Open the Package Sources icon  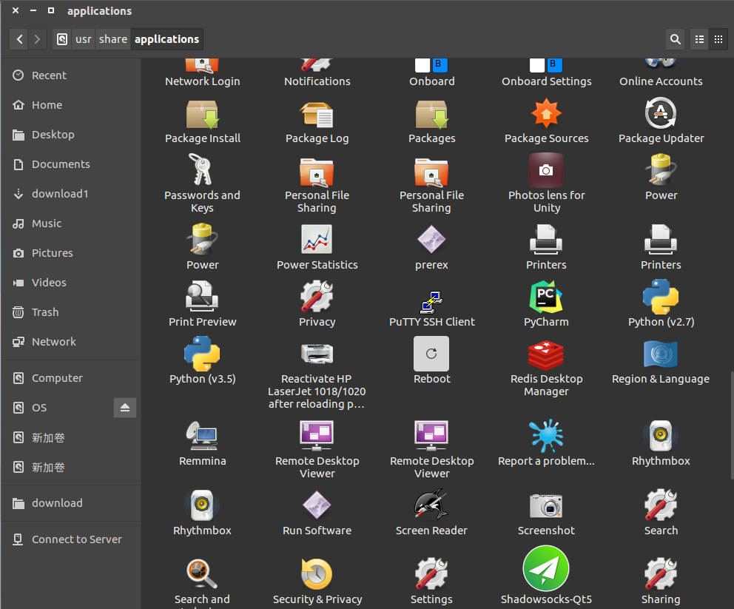pos(546,114)
